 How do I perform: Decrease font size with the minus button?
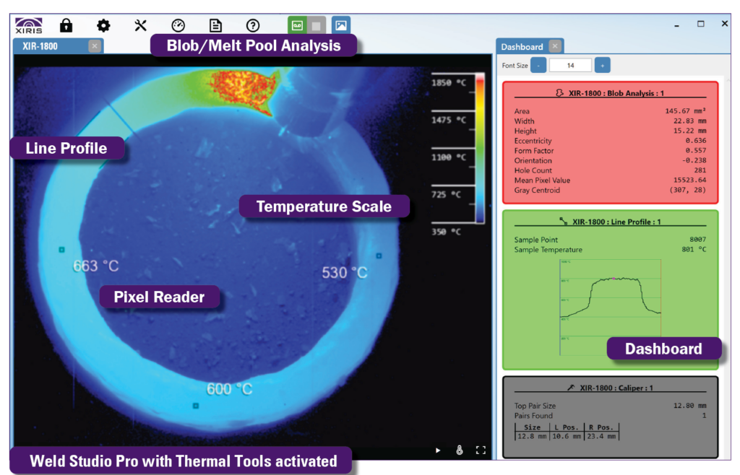(x=538, y=66)
